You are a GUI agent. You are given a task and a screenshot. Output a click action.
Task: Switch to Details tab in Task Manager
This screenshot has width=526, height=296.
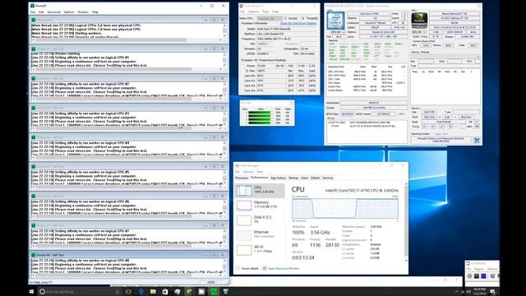(x=316, y=178)
